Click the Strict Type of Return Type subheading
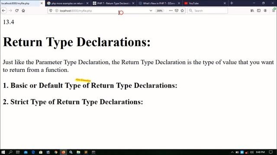 click(73, 102)
